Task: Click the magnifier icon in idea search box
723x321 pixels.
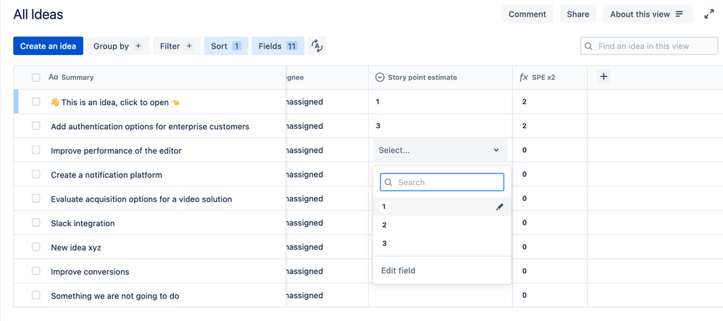Action: pyautogui.click(x=589, y=46)
